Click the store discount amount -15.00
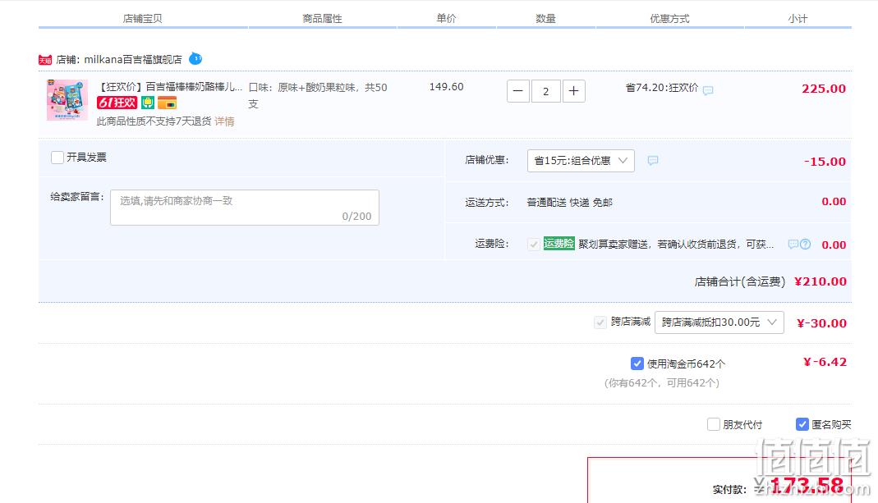Image resolution: width=878 pixels, height=503 pixels. click(825, 162)
